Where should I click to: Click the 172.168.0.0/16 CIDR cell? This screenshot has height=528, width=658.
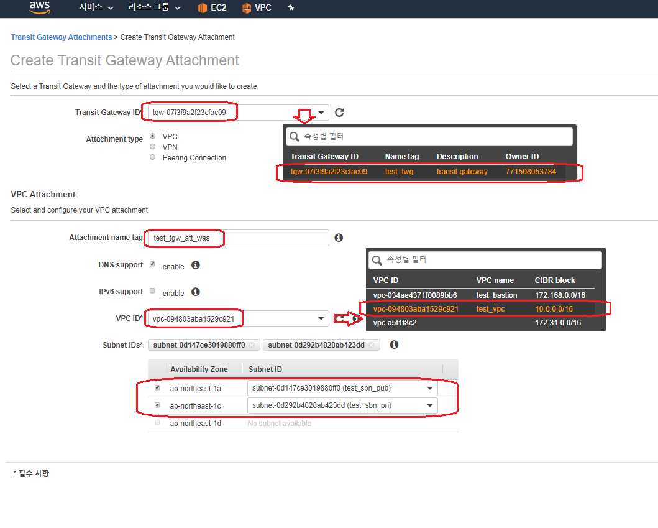(560, 295)
